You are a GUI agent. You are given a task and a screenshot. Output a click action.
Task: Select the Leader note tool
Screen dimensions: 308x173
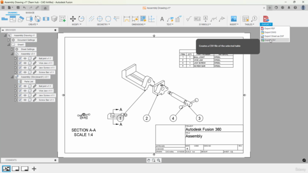tap(170, 19)
